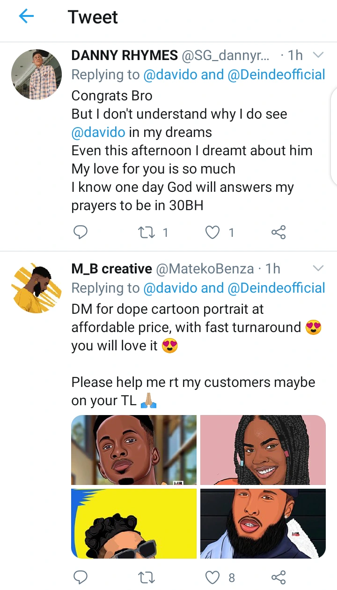Open DANNY RHYMES' profile picture
The width and height of the screenshot is (337, 590).
(37, 75)
